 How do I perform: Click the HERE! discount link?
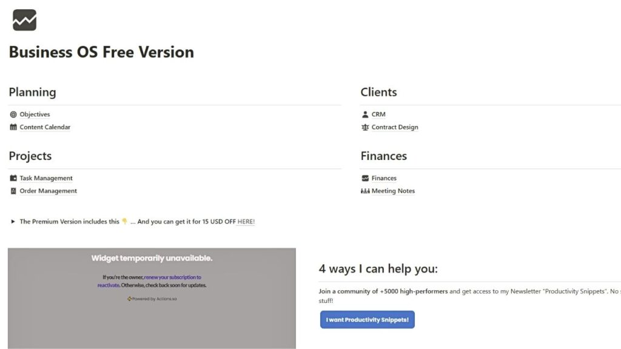245,221
